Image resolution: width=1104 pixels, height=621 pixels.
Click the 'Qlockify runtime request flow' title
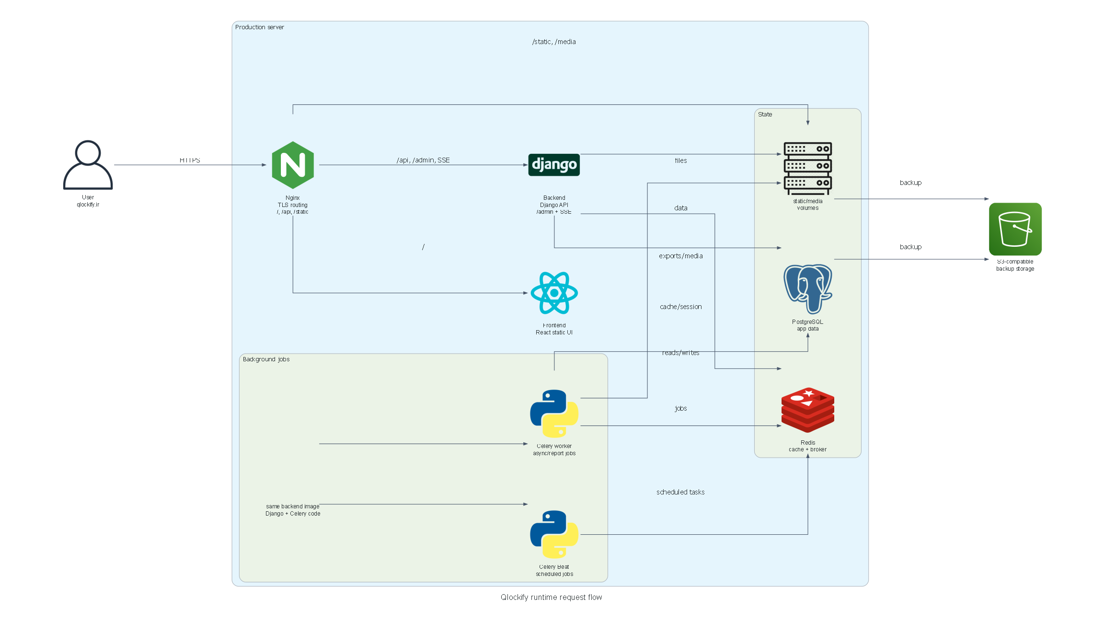(552, 597)
